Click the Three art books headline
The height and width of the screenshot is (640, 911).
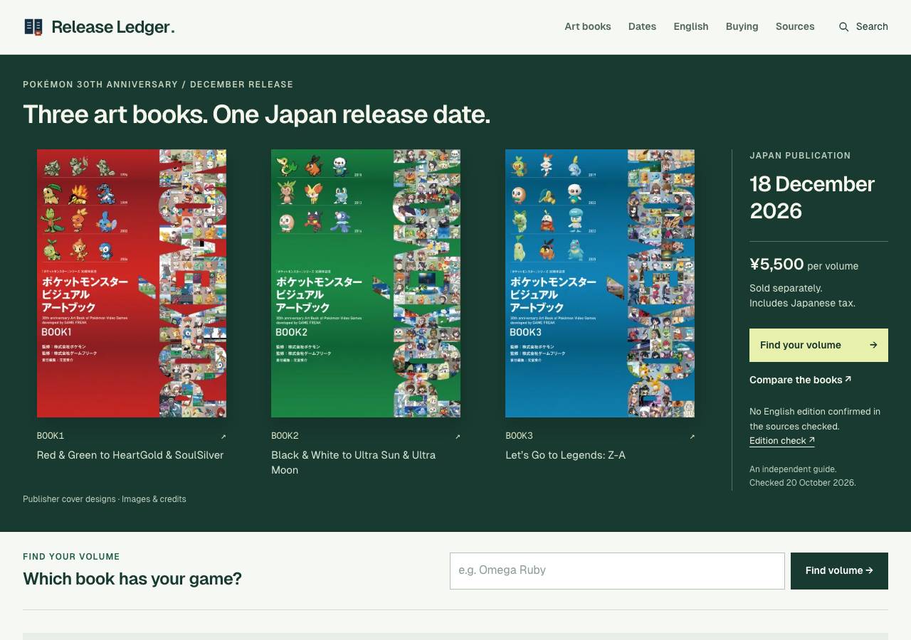[256, 114]
